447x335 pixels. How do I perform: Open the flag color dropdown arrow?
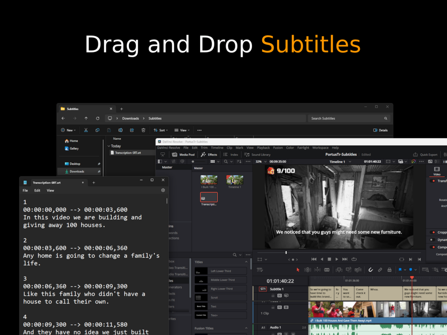coord(405,270)
